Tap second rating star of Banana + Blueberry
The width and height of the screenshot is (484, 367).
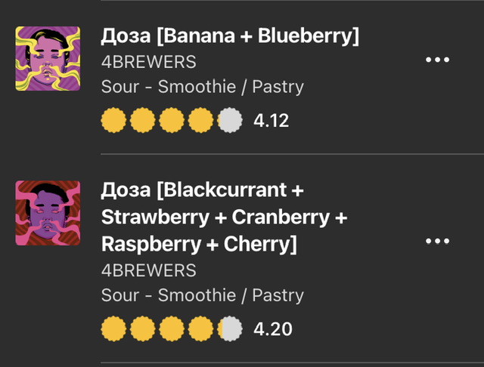point(142,120)
